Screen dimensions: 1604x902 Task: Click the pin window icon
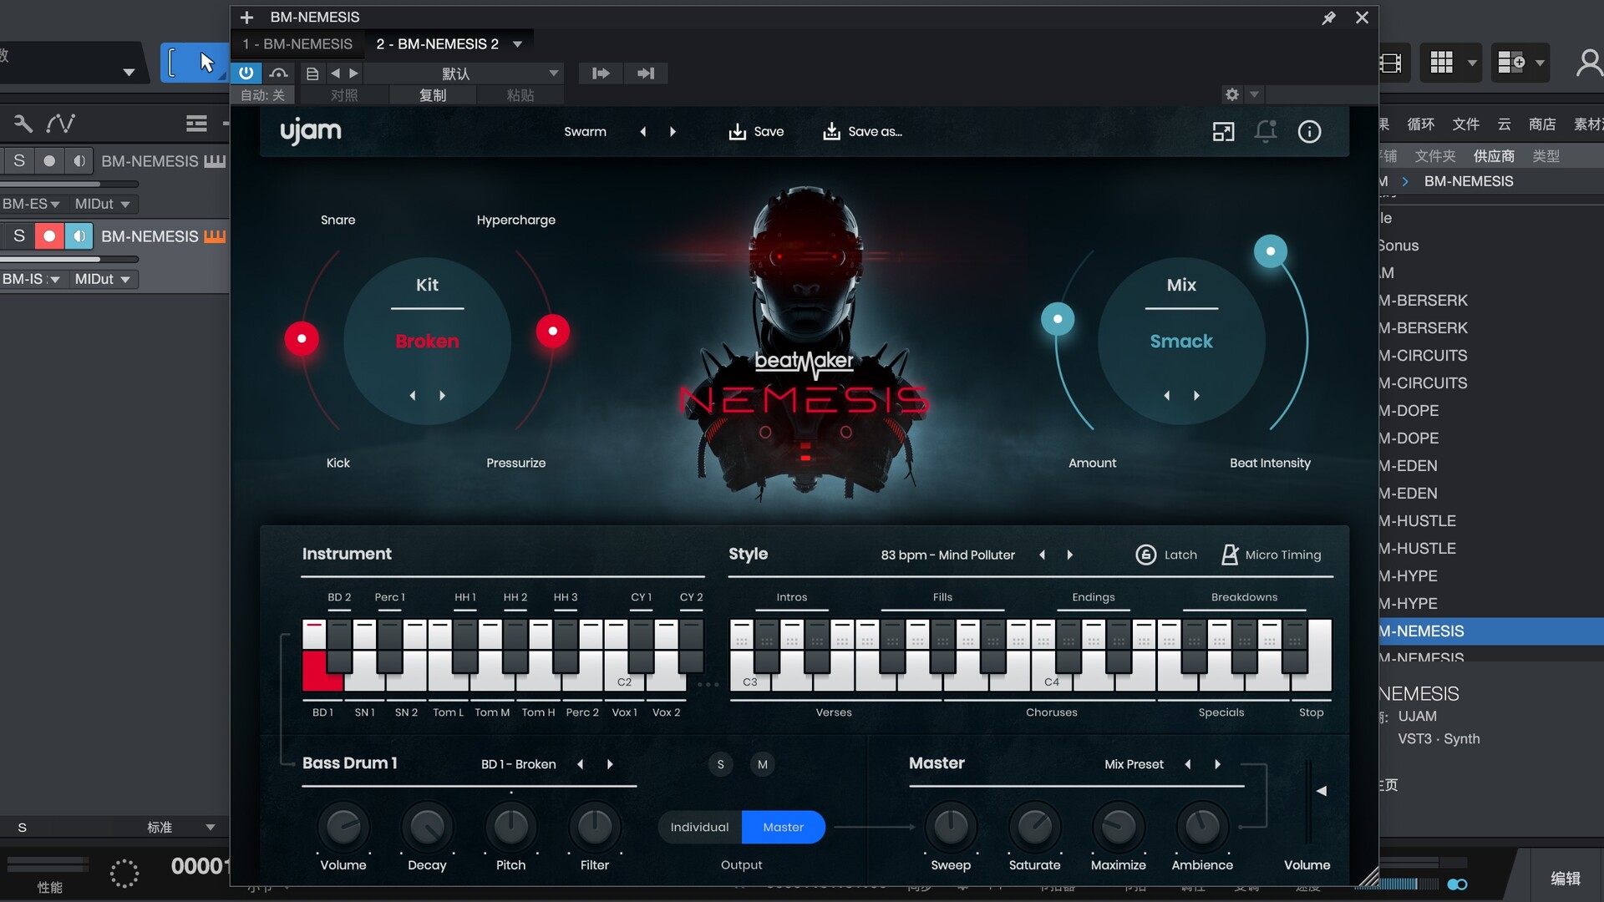pyautogui.click(x=1328, y=18)
